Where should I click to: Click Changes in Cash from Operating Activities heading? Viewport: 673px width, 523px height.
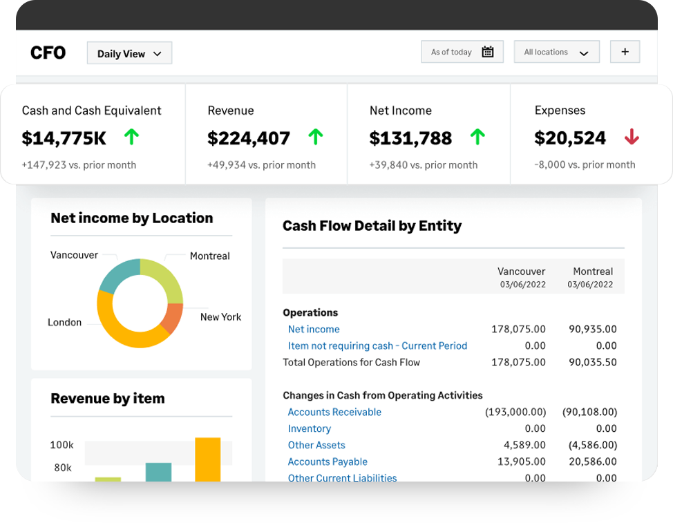(x=382, y=395)
